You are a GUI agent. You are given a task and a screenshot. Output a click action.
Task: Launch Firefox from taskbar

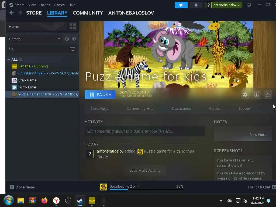pyautogui.click(x=44, y=201)
